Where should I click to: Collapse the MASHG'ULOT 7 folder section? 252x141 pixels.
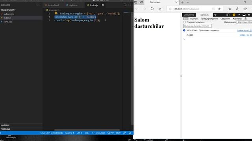(x=8, y=10)
